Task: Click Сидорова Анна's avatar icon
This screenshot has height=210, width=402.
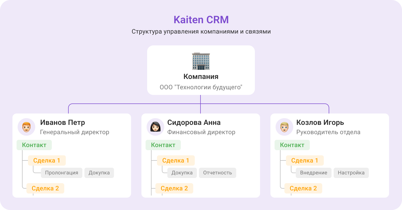Action: 155,127
